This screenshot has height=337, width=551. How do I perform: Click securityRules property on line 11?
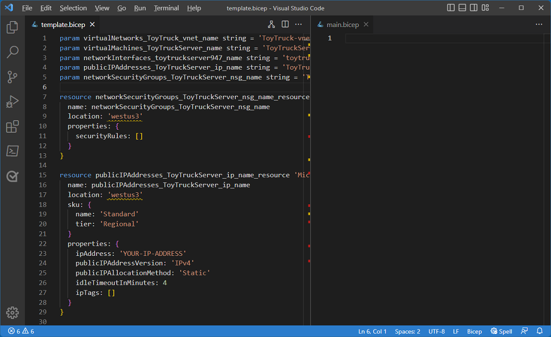(101, 136)
